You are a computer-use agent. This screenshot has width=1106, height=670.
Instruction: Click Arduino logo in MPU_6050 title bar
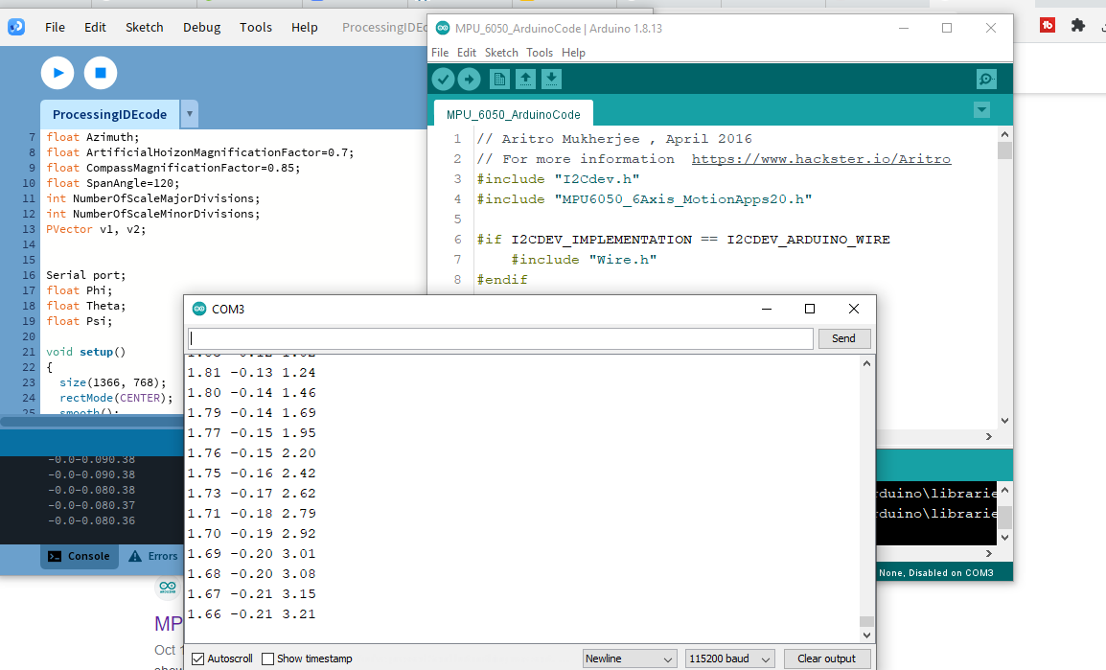[x=443, y=28]
